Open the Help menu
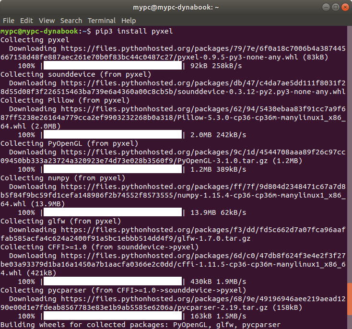352x329 pixels. 129,21
